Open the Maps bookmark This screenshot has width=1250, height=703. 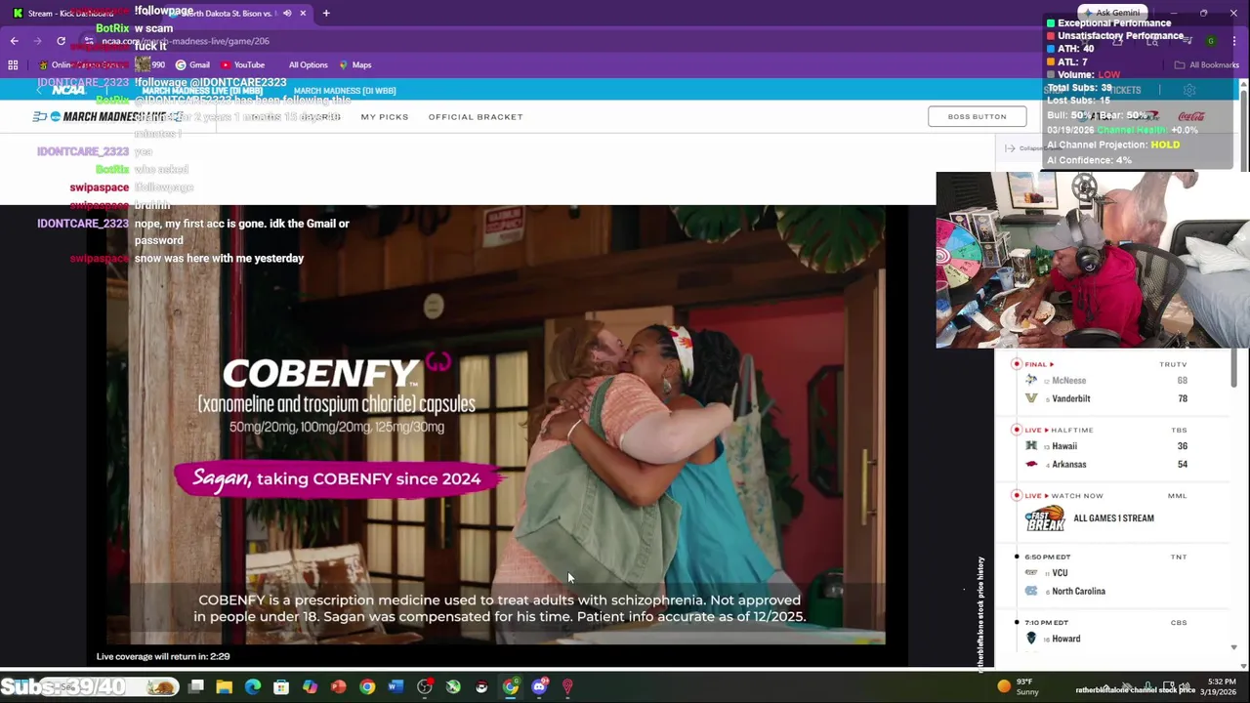[x=354, y=65]
